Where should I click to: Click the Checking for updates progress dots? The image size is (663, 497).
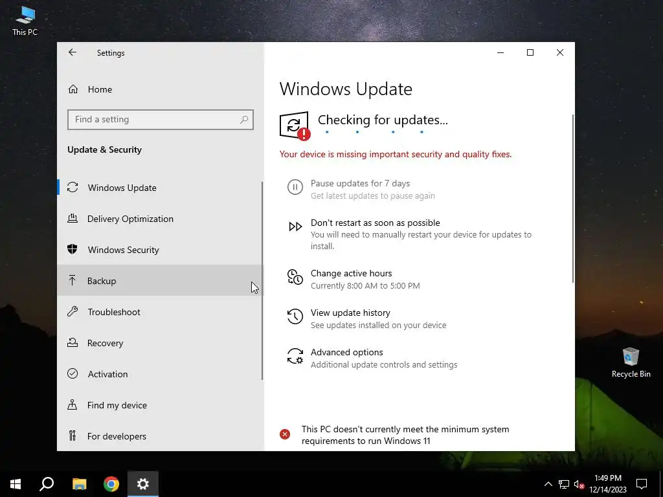pyautogui.click(x=375, y=132)
